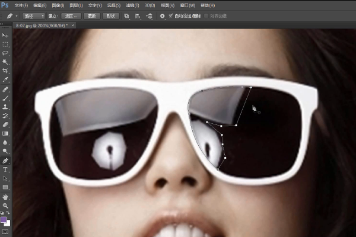Select the Eyedropper tool
Image resolution: width=356 pixels, height=237 pixels.
pyautogui.click(x=5, y=79)
